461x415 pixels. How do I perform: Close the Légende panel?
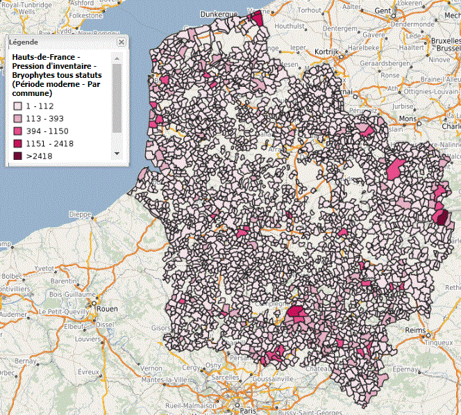(x=121, y=42)
